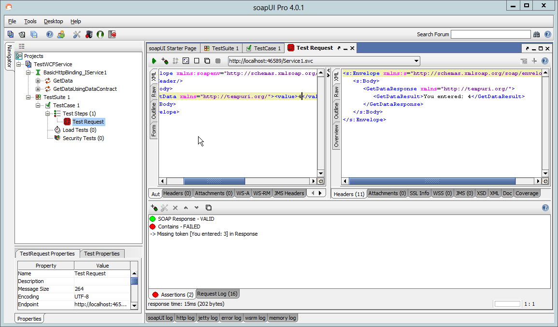Select the Contains - FAILED assertion
The width and height of the screenshot is (558, 327).
pyautogui.click(x=179, y=227)
